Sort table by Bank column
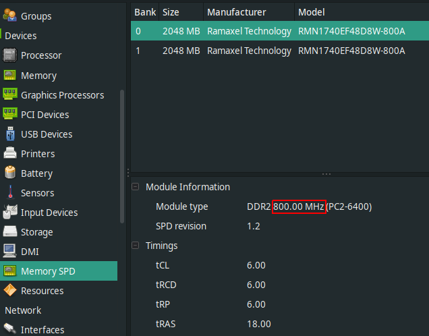The image size is (429, 336). click(145, 12)
